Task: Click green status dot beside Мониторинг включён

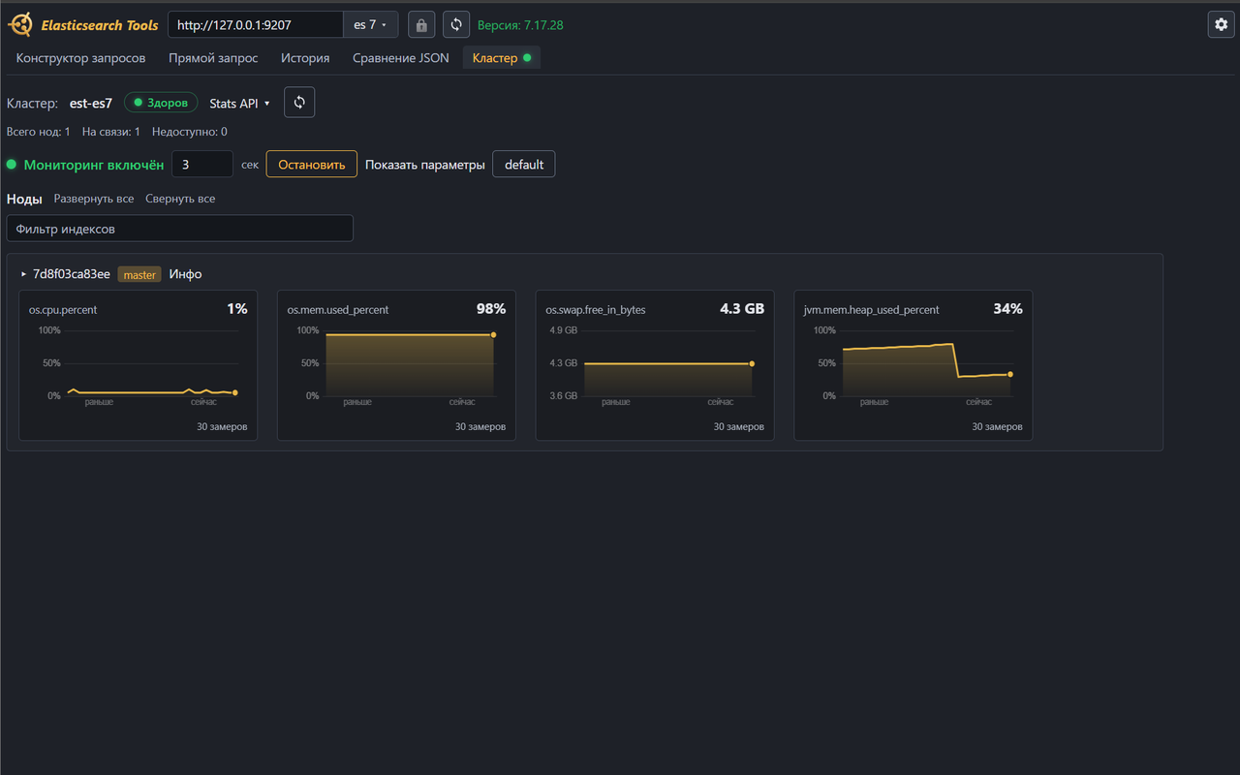Action: point(13,165)
